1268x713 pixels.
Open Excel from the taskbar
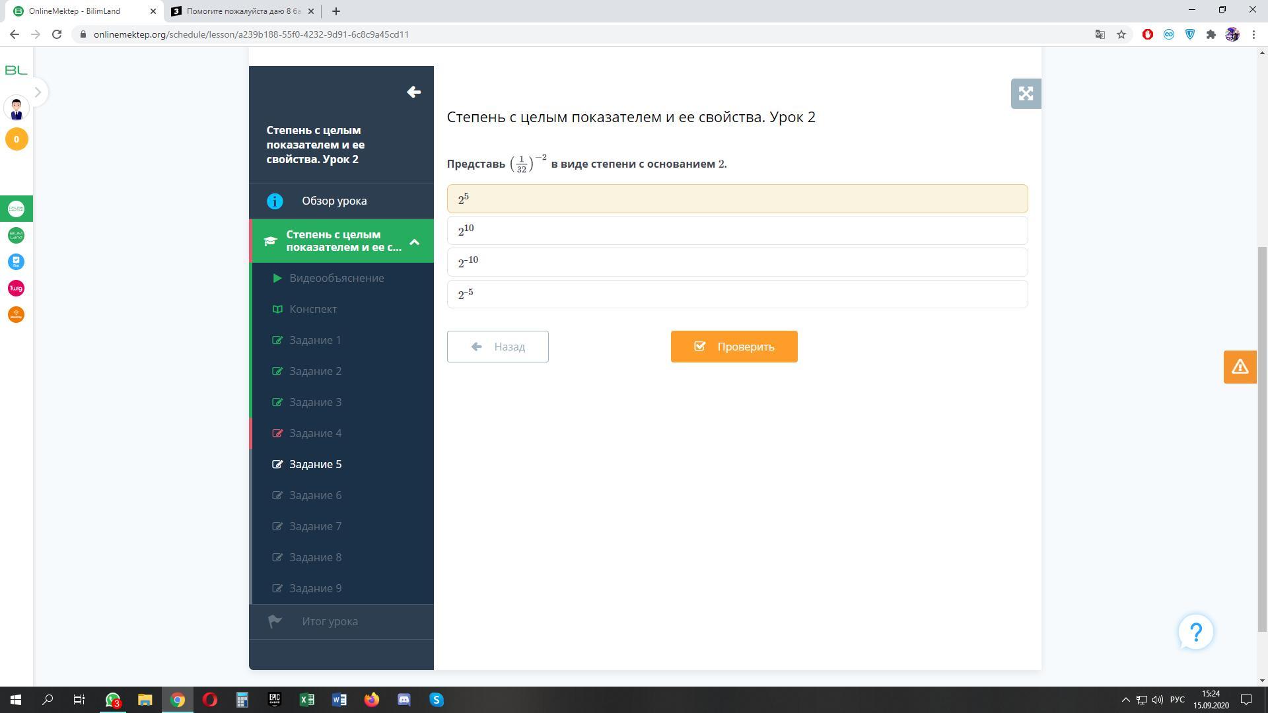pos(307,700)
